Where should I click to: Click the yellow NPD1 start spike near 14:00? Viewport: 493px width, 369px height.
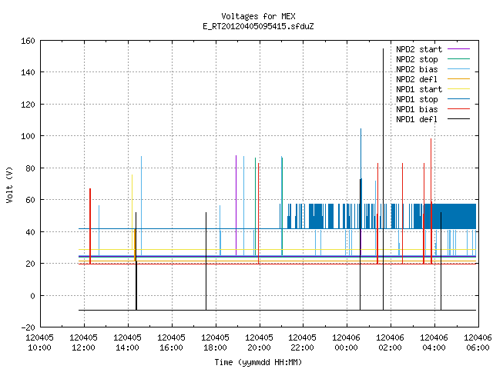coord(132,212)
